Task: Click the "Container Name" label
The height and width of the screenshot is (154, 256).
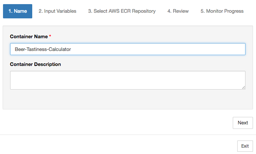Action: (29, 37)
